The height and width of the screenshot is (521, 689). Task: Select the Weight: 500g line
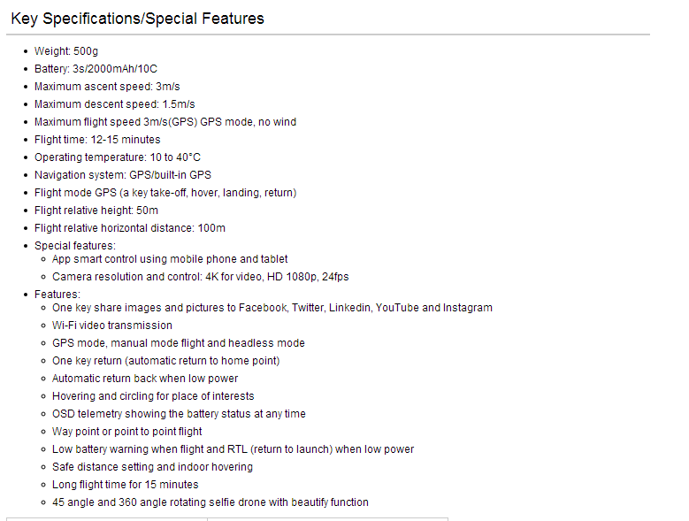[66, 51]
